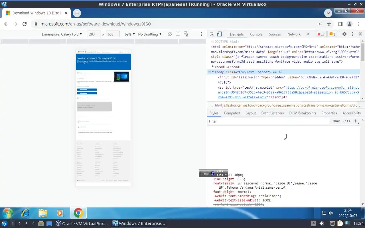The width and height of the screenshot is (365, 228).
Task: Open the 69% zoom dropdown
Action: coord(130,34)
